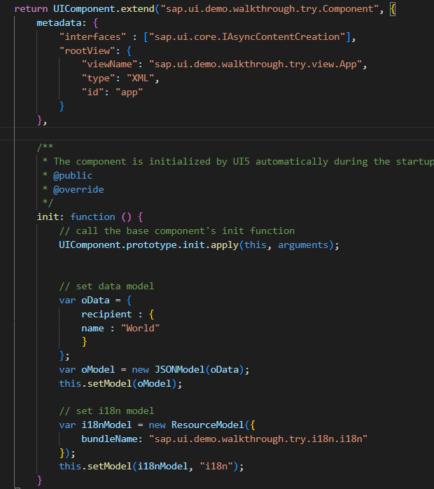
Task: Click the 'init' property name
Action: (x=48, y=216)
